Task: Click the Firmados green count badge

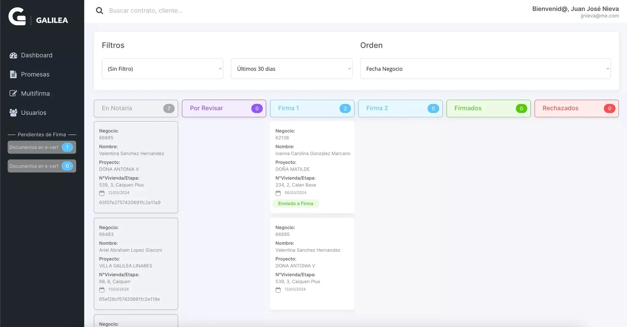Action: click(521, 108)
